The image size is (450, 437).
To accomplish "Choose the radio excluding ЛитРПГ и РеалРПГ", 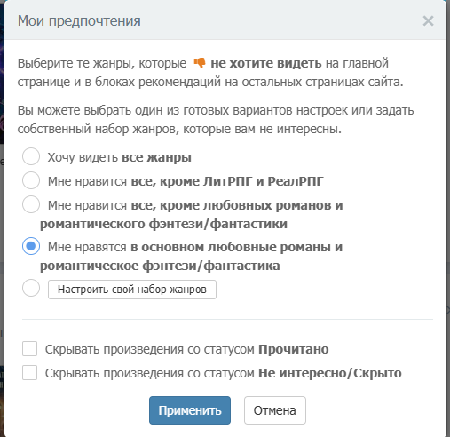I will tap(31, 180).
